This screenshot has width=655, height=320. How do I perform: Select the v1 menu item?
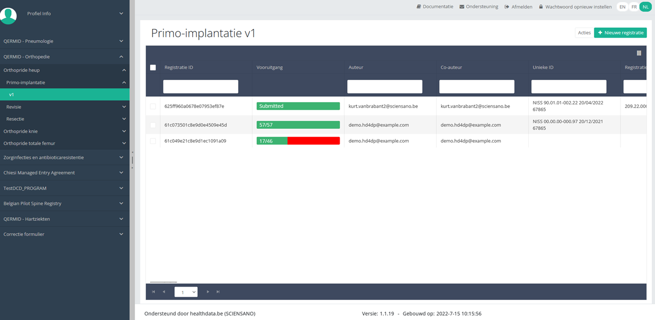click(x=64, y=95)
